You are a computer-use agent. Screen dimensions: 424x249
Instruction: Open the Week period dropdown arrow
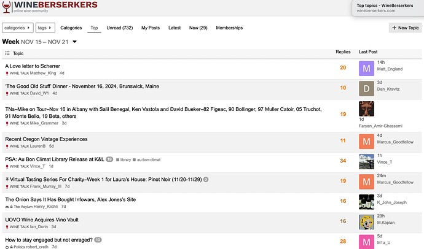click(x=74, y=42)
